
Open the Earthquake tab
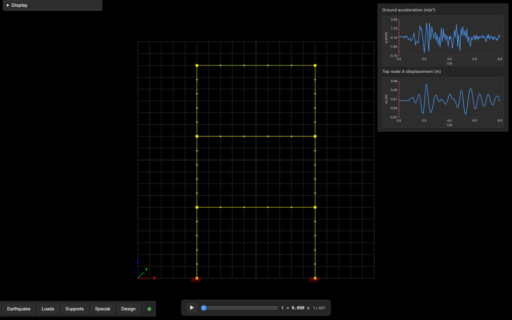point(19,309)
